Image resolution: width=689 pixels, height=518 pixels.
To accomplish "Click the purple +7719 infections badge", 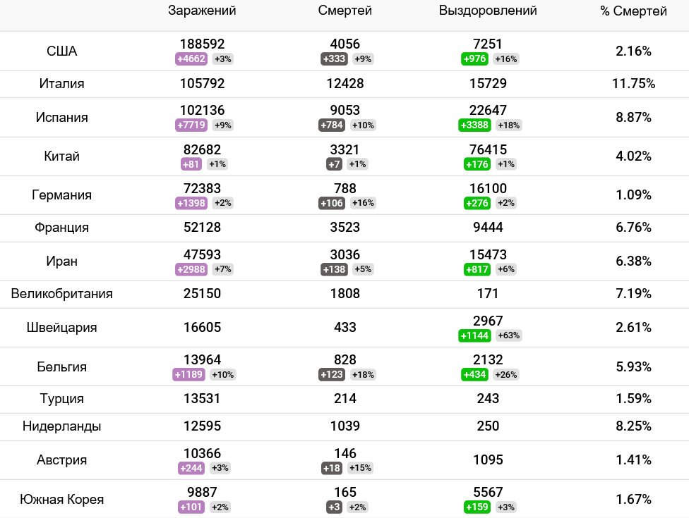I will pyautogui.click(x=191, y=125).
